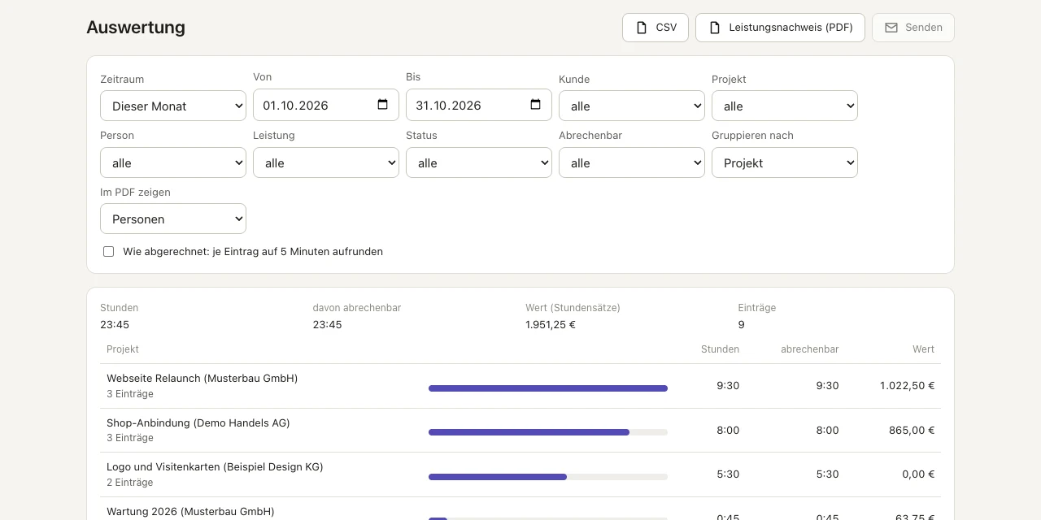
Task: Open the Im PDF zeigen dropdown
Action: click(173, 219)
